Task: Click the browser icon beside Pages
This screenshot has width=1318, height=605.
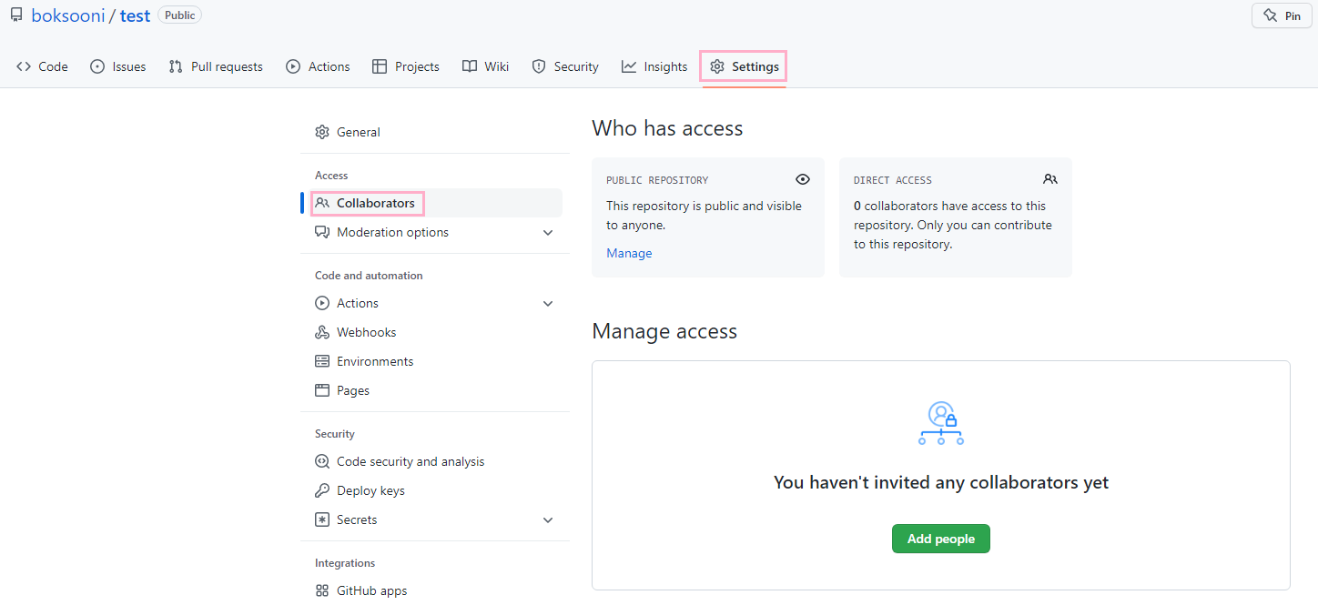Action: 322,390
